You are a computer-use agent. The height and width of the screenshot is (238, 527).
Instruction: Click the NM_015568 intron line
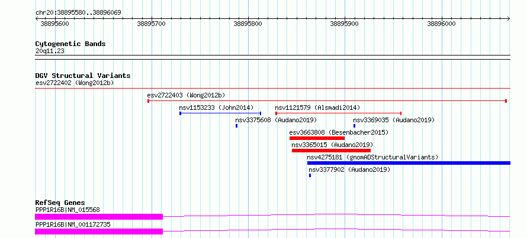pyautogui.click(x=336, y=215)
